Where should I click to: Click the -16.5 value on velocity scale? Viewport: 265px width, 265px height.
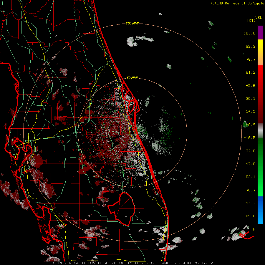249,138
